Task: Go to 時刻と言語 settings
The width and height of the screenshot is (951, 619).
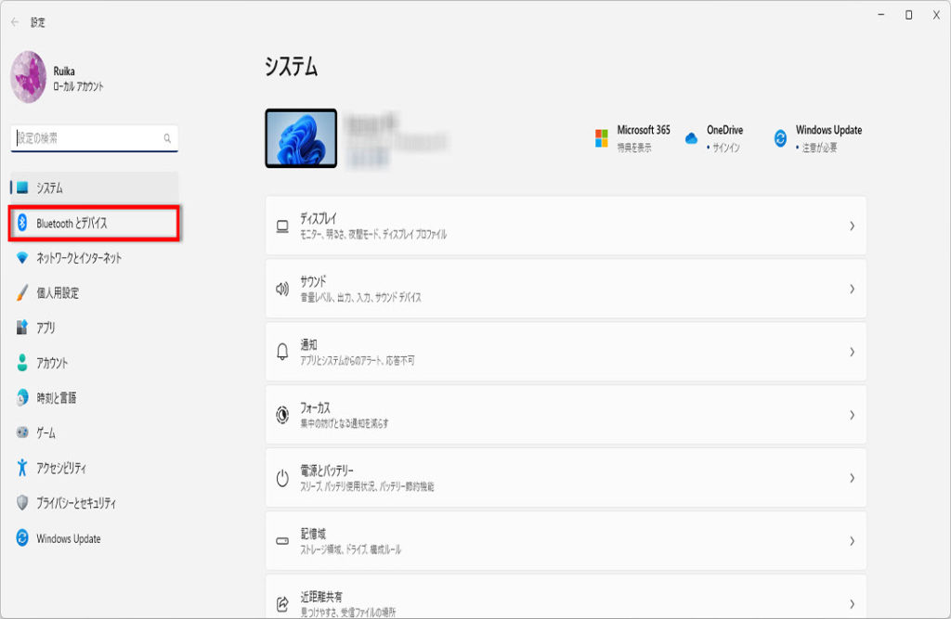Action: (x=56, y=398)
